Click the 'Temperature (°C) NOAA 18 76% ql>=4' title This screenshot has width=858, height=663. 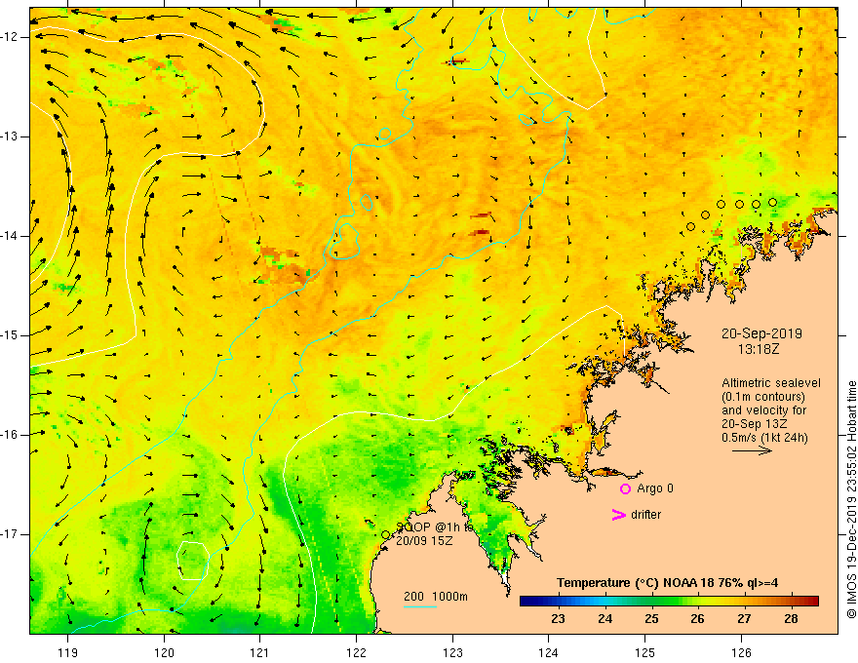(668, 583)
